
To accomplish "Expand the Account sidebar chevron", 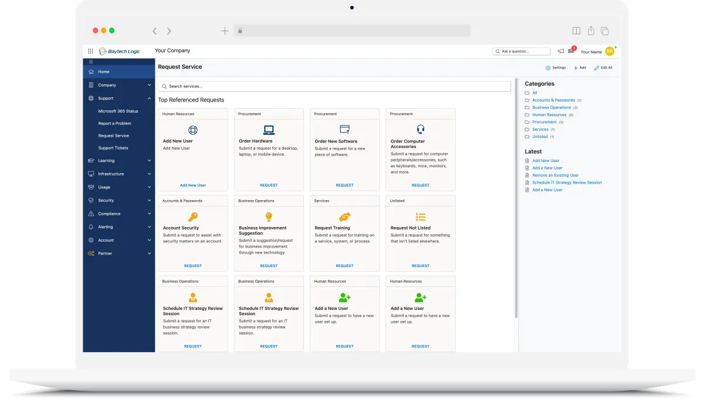I will pos(149,240).
